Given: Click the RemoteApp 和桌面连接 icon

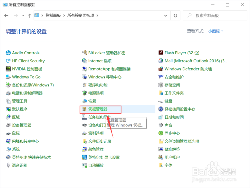Looking at the screenshot, I should pos(84,69).
